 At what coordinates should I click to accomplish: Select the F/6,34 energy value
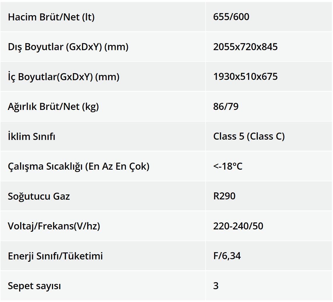(227, 256)
